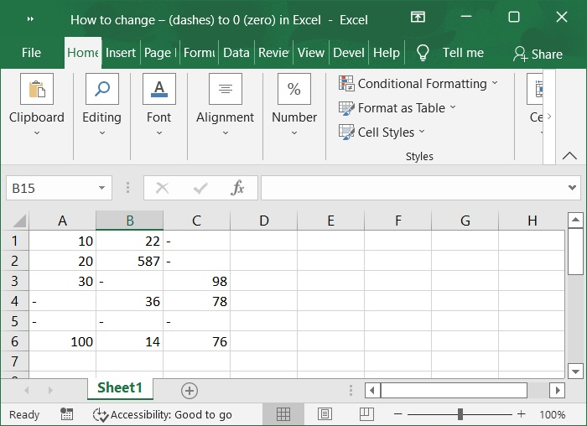Click the Insert Function fx icon

(237, 189)
